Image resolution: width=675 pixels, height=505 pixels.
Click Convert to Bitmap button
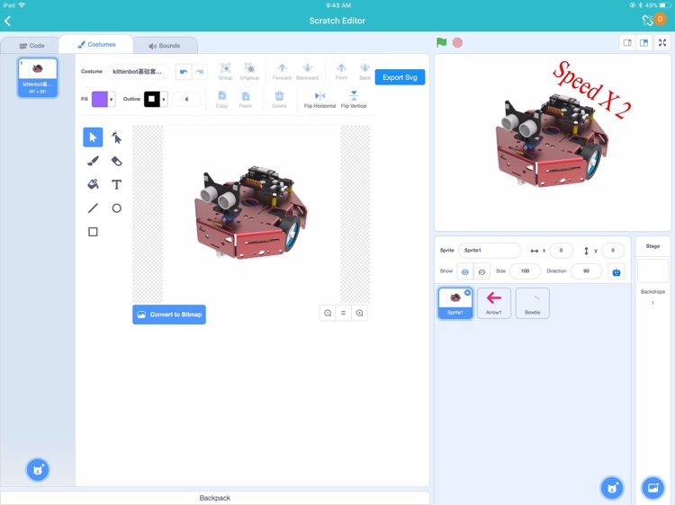[169, 315]
